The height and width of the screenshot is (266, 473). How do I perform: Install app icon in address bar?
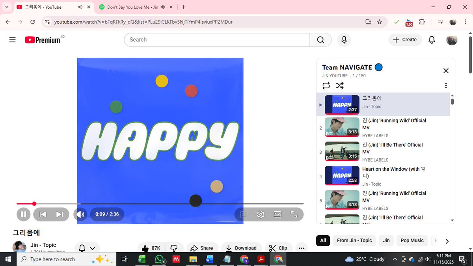click(369, 22)
